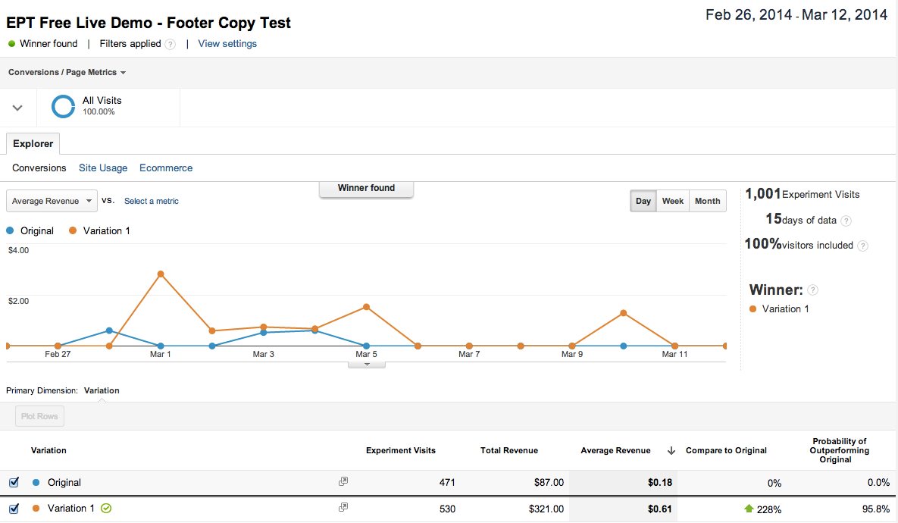This screenshot has height=523, width=898.
Task: Open Original variation in new window icon
Action: tap(343, 481)
